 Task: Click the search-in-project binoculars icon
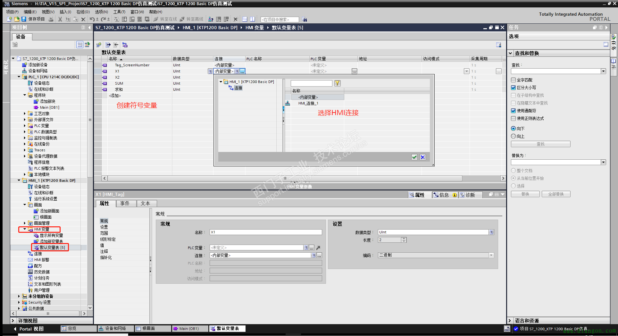(304, 19)
